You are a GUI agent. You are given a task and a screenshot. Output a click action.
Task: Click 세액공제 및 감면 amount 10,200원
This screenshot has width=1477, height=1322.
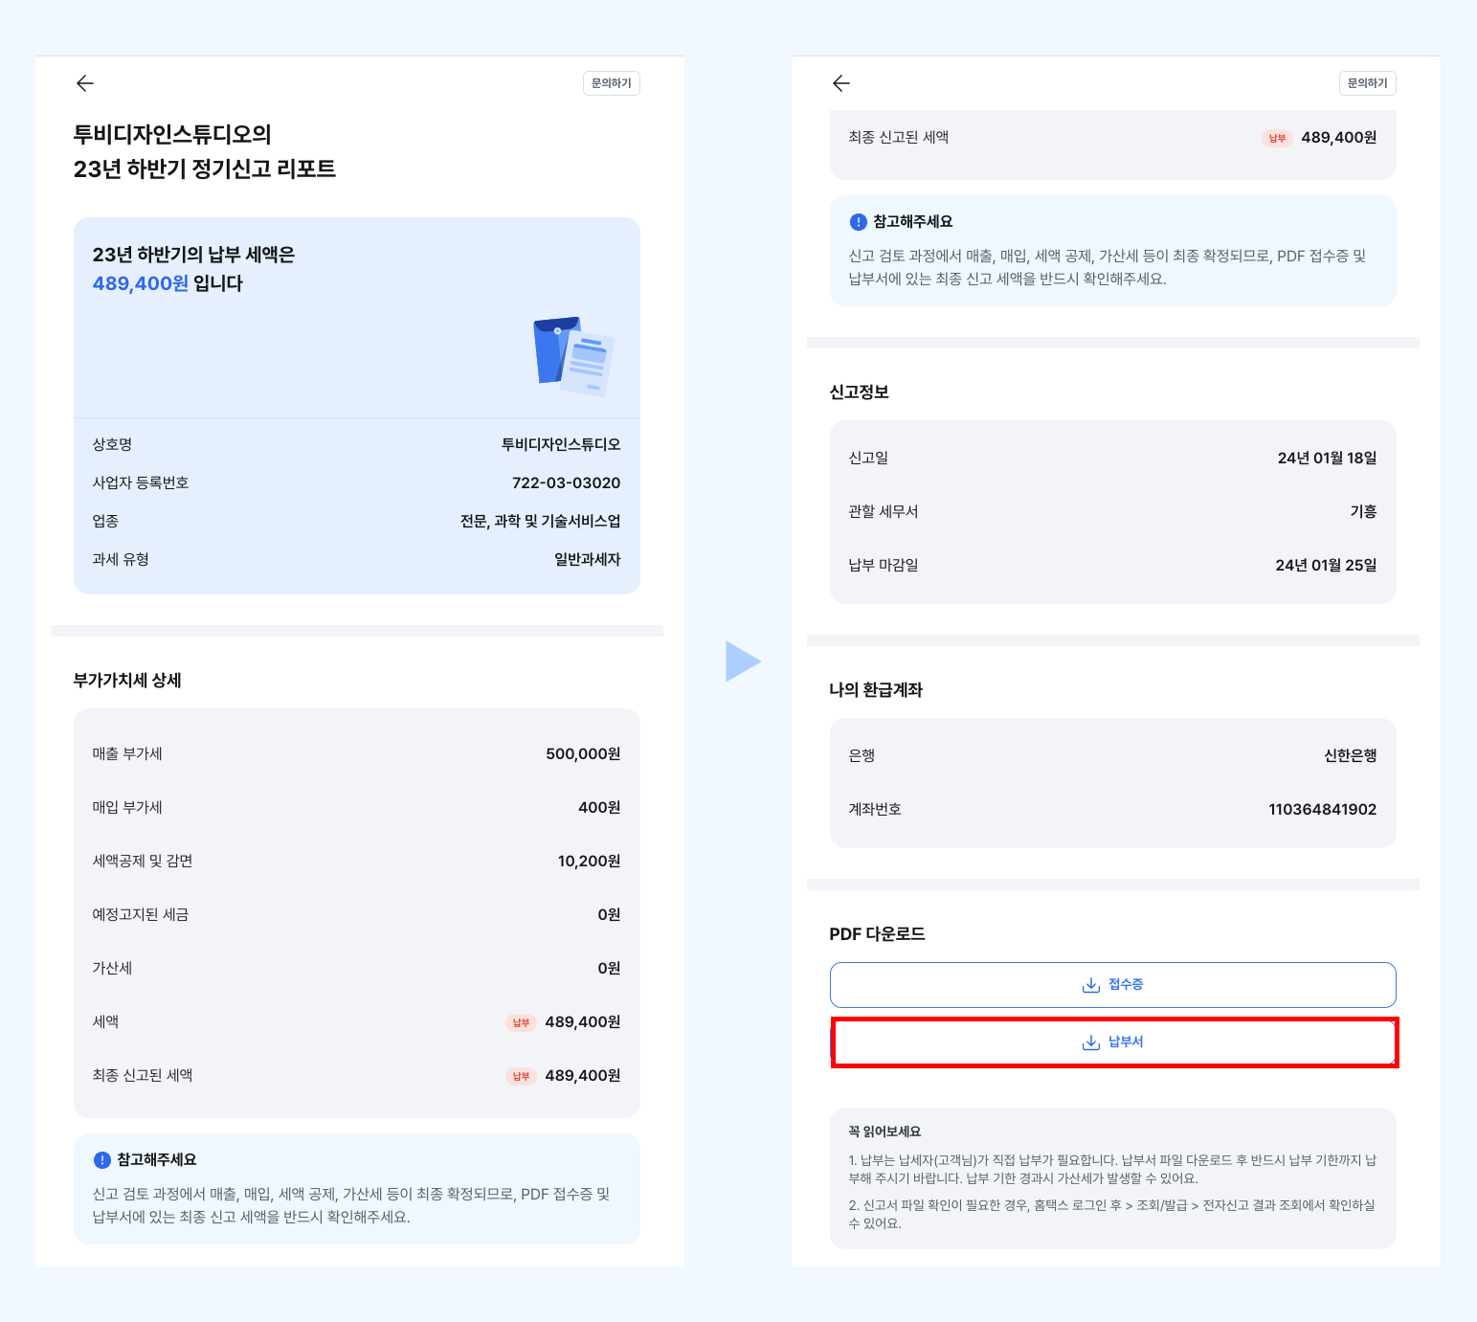pyautogui.click(x=590, y=862)
